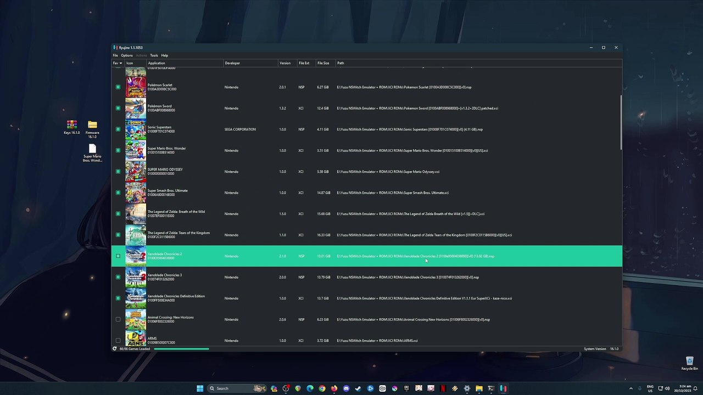This screenshot has width=703, height=395.
Task: Click the games loading progress bar
Action: (181, 349)
